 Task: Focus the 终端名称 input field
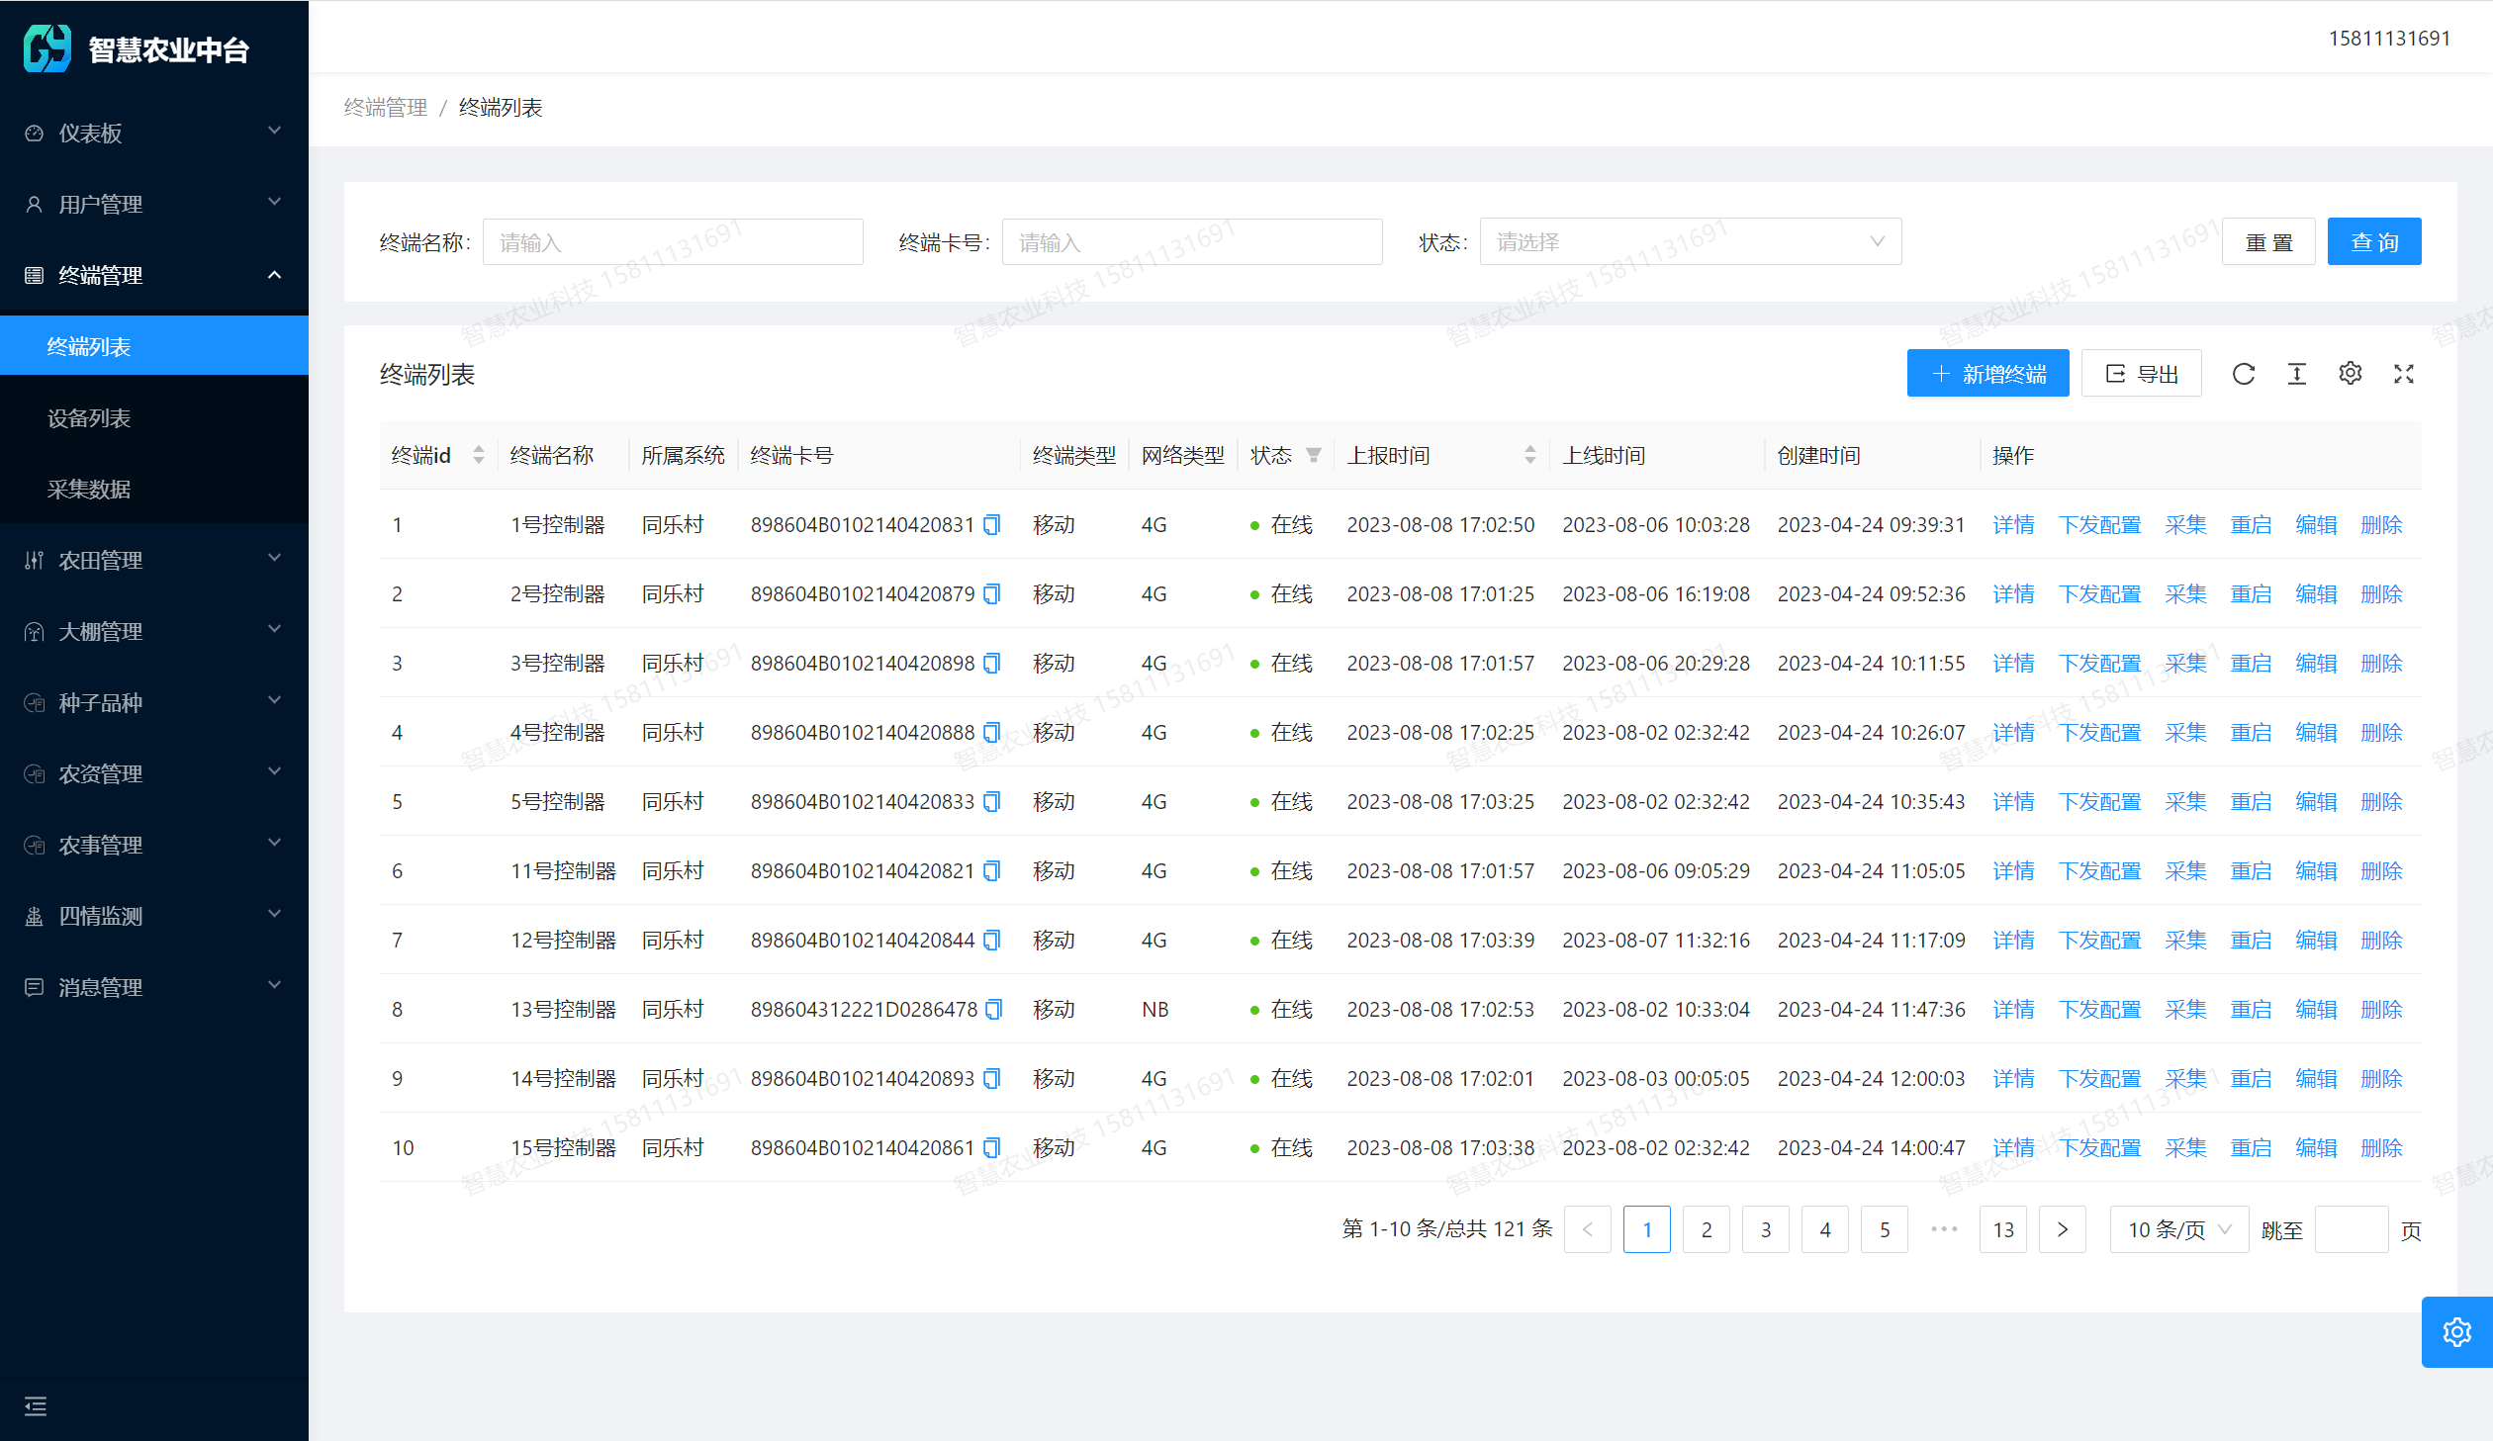673,241
